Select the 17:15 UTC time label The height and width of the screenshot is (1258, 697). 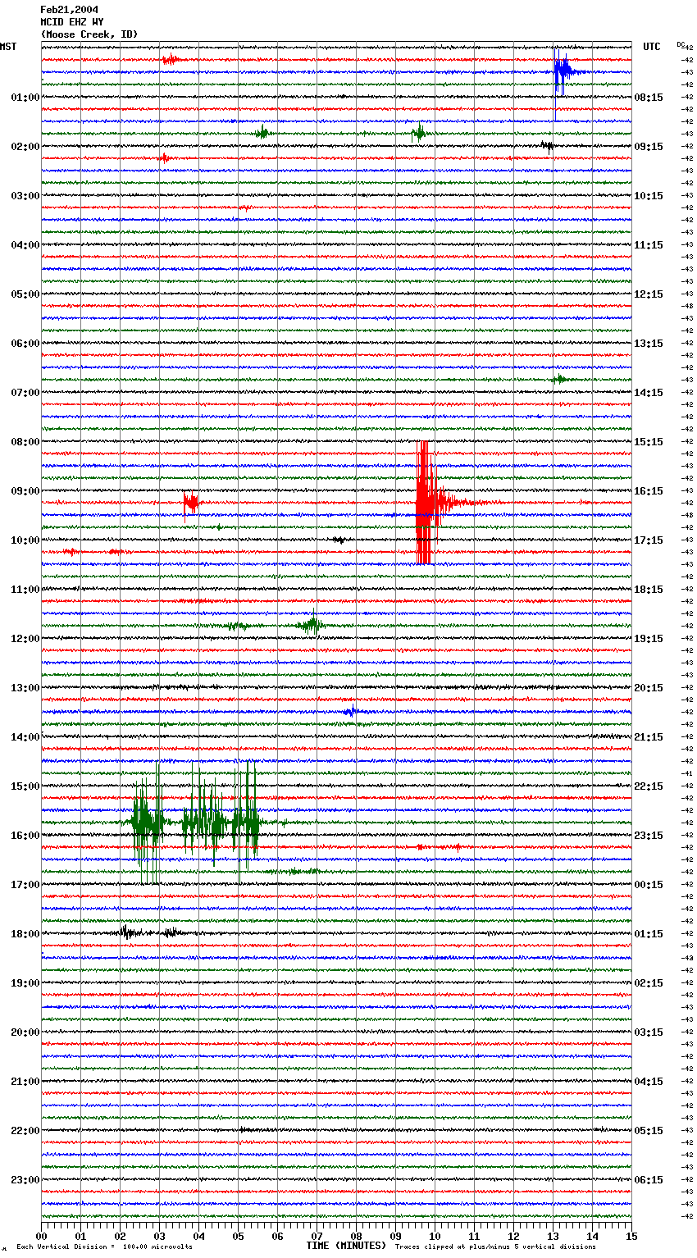(x=649, y=540)
